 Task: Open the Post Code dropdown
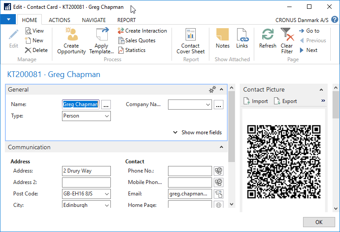point(107,194)
